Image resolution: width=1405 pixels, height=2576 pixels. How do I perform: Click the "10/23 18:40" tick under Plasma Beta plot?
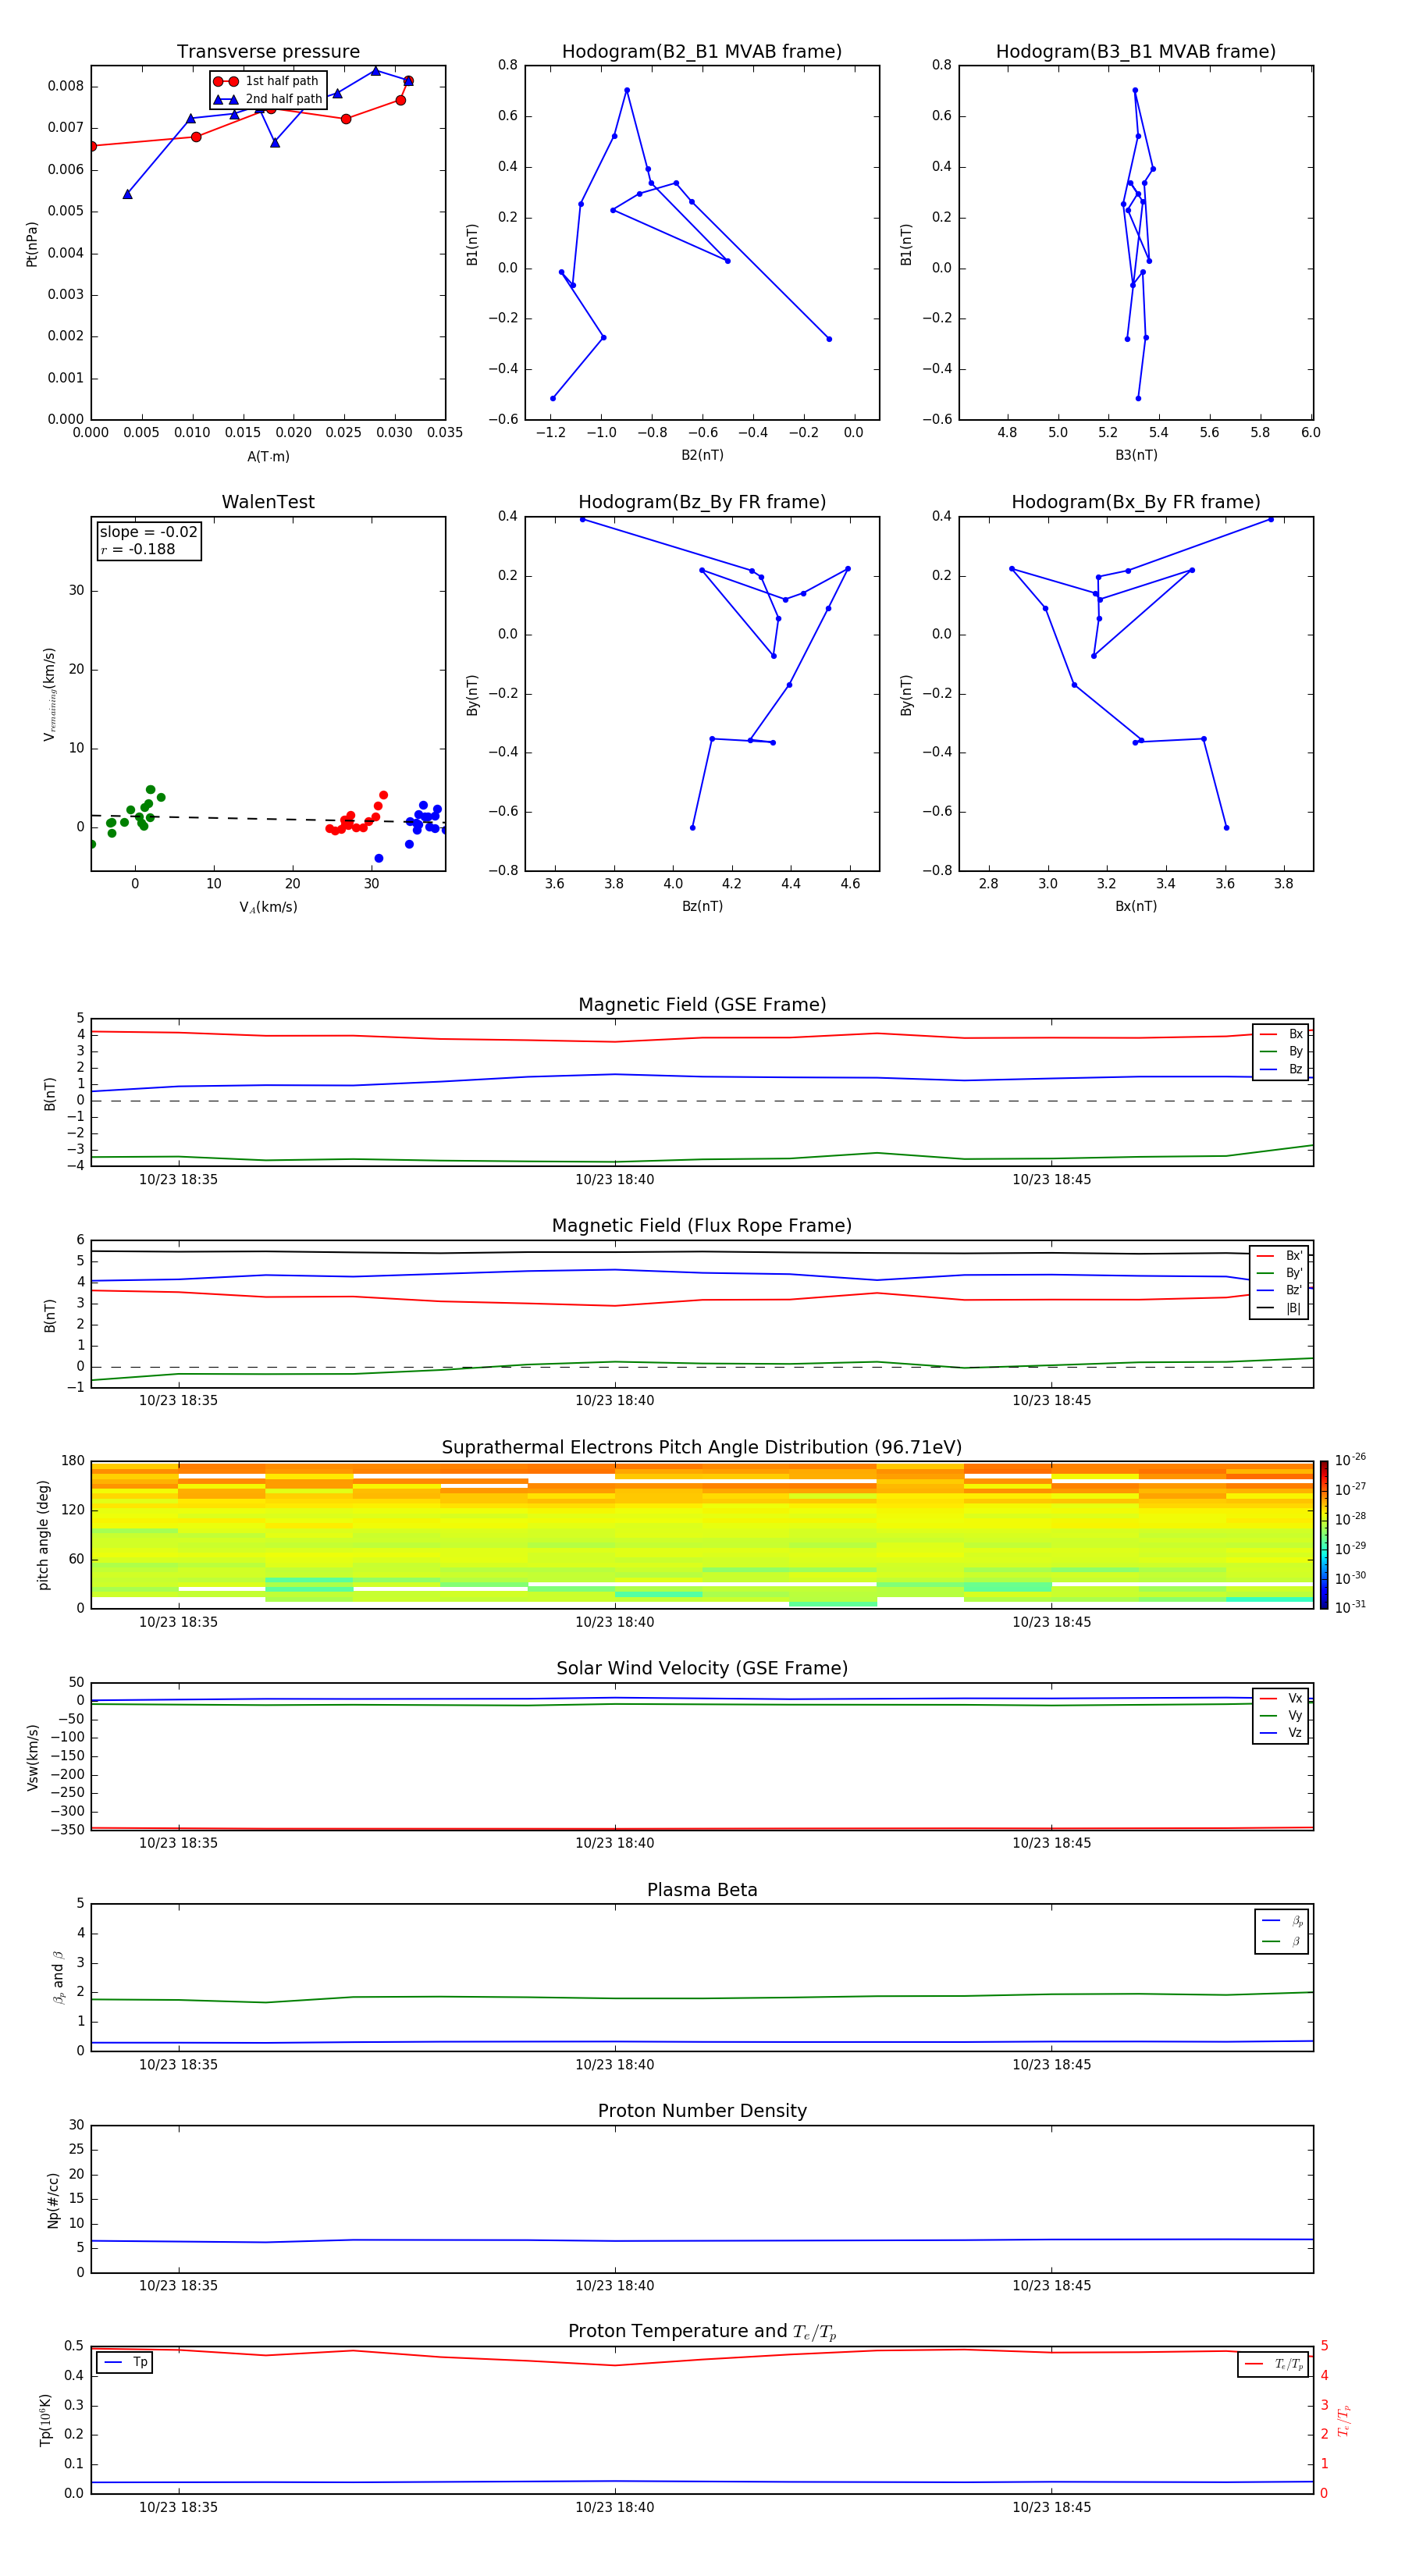614,2064
